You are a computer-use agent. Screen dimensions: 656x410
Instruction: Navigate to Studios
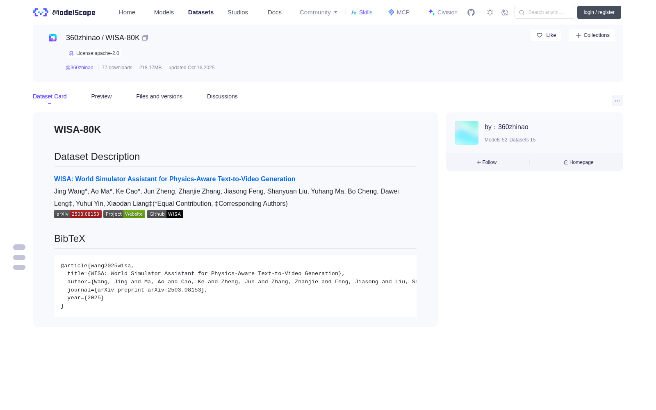point(238,12)
